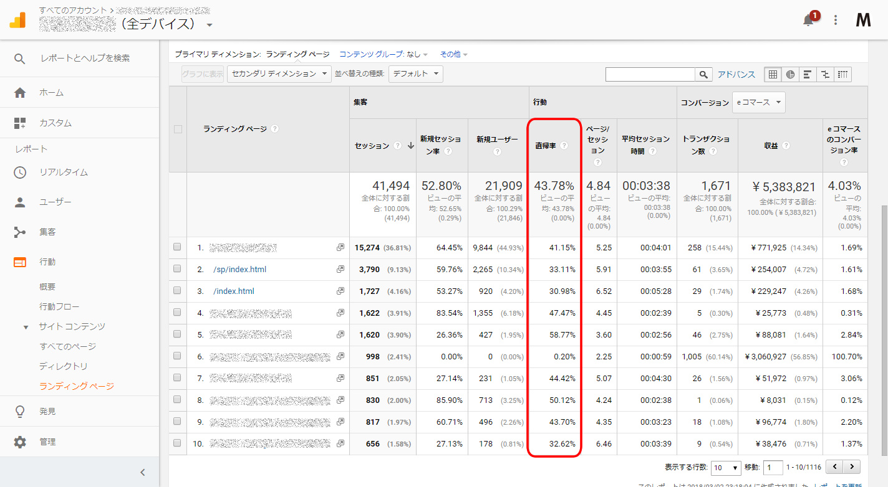Open 集客 reports
Image resolution: width=888 pixels, height=487 pixels.
47,232
